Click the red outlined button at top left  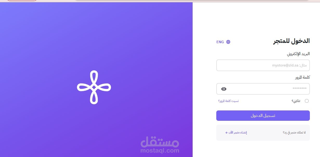point(22,0)
